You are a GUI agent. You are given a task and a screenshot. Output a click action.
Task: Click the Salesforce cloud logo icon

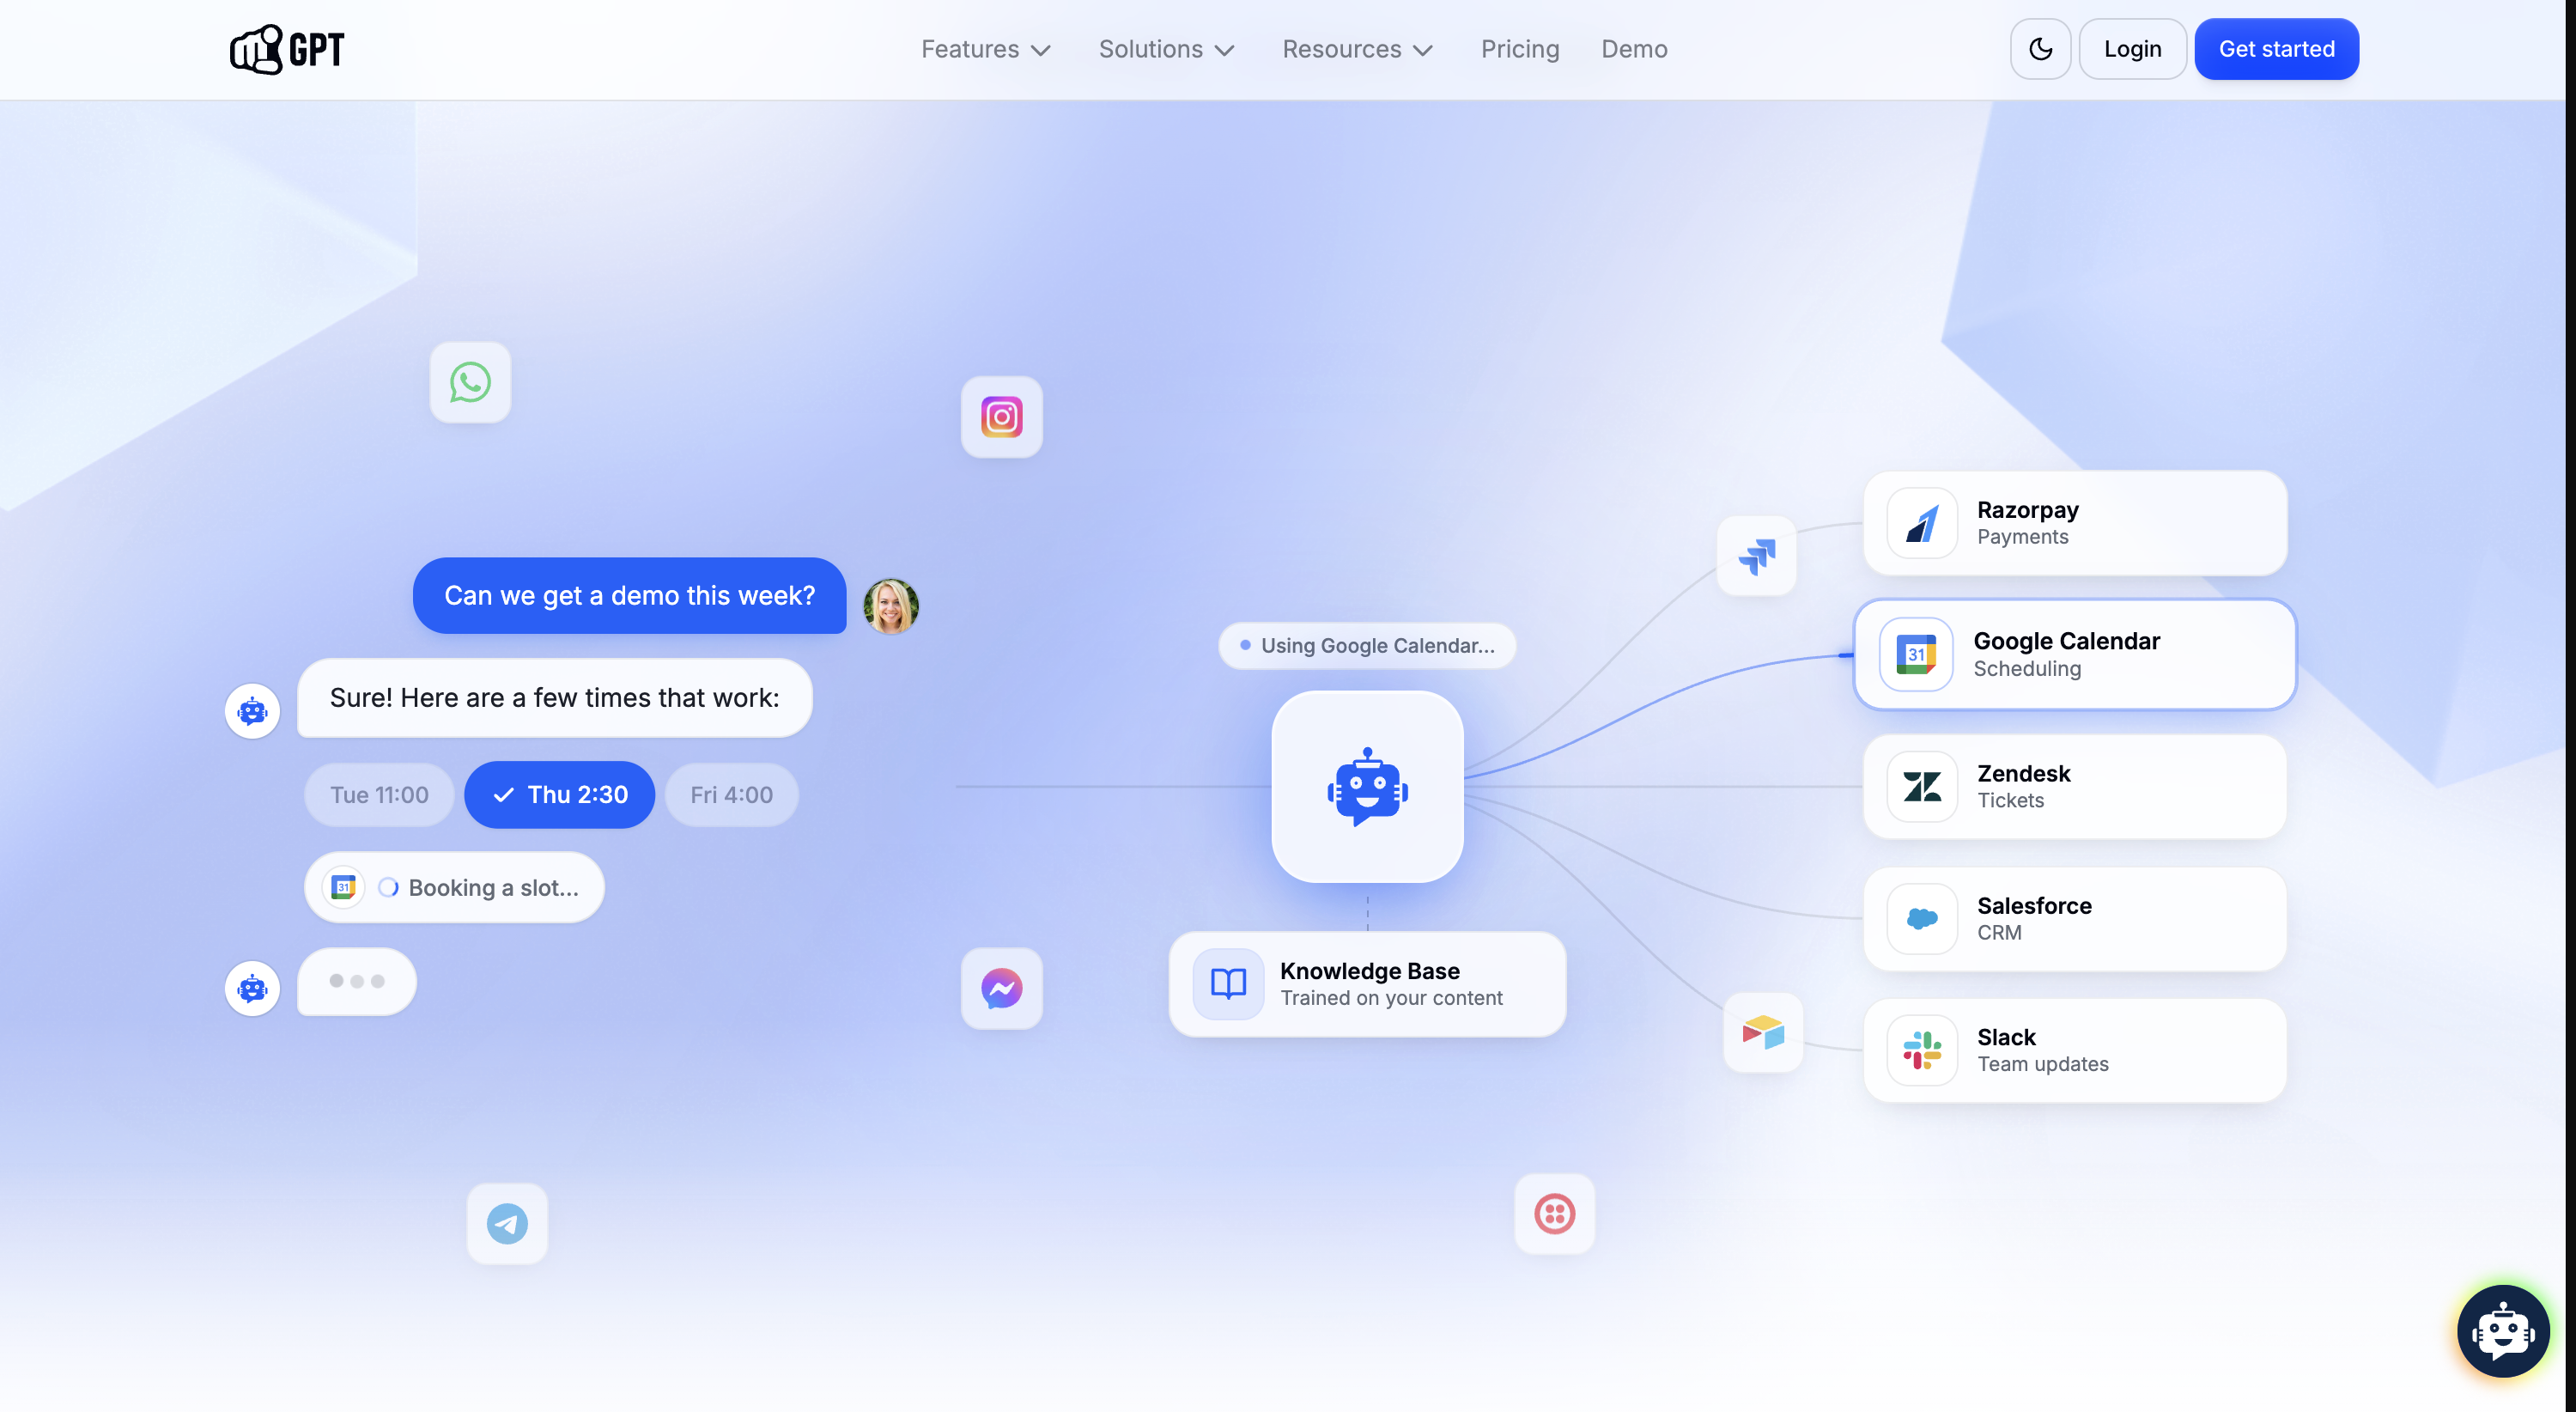pyautogui.click(x=1921, y=919)
